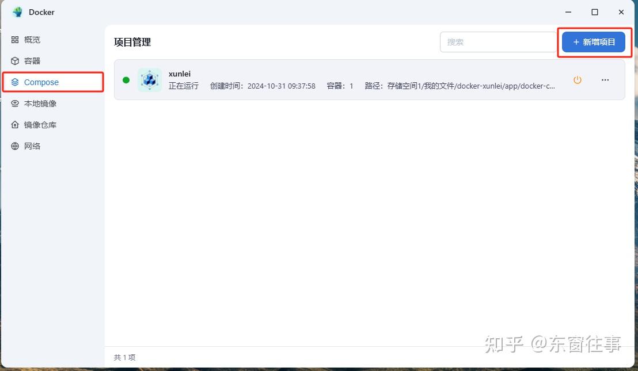Image resolution: width=638 pixels, height=371 pixels.
Task: Click the xunlei project thumbnail image
Action: click(x=149, y=80)
